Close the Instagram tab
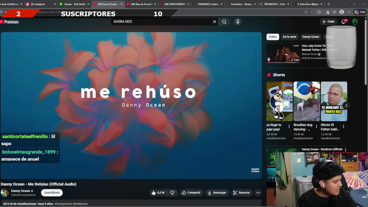368x207 pixels. (x=55, y=4)
